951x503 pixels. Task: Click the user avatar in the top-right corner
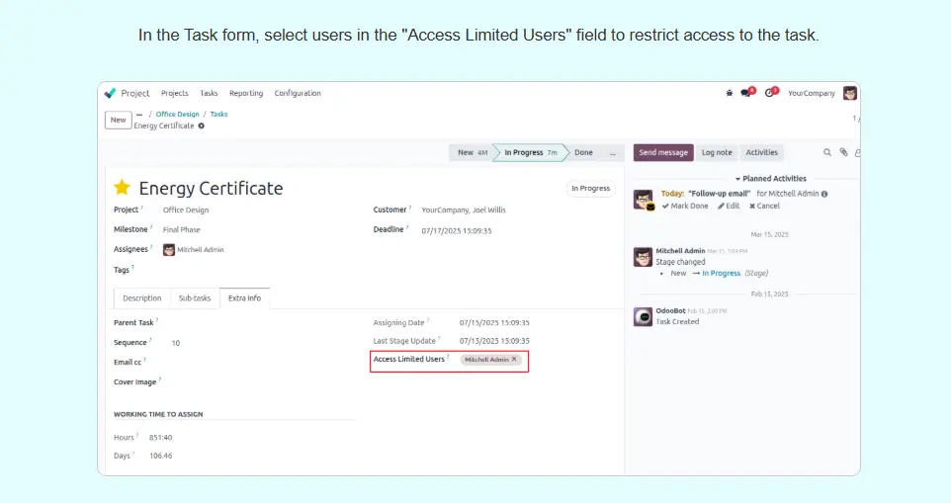click(x=849, y=93)
